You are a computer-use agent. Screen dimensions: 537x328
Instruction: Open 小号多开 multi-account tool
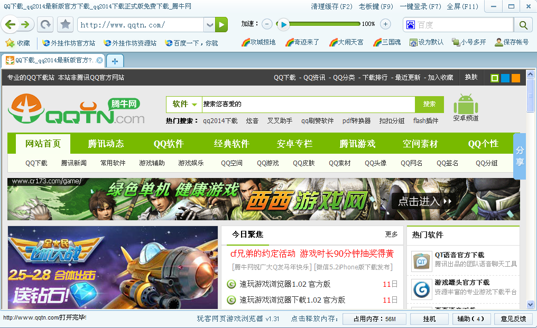click(x=469, y=42)
